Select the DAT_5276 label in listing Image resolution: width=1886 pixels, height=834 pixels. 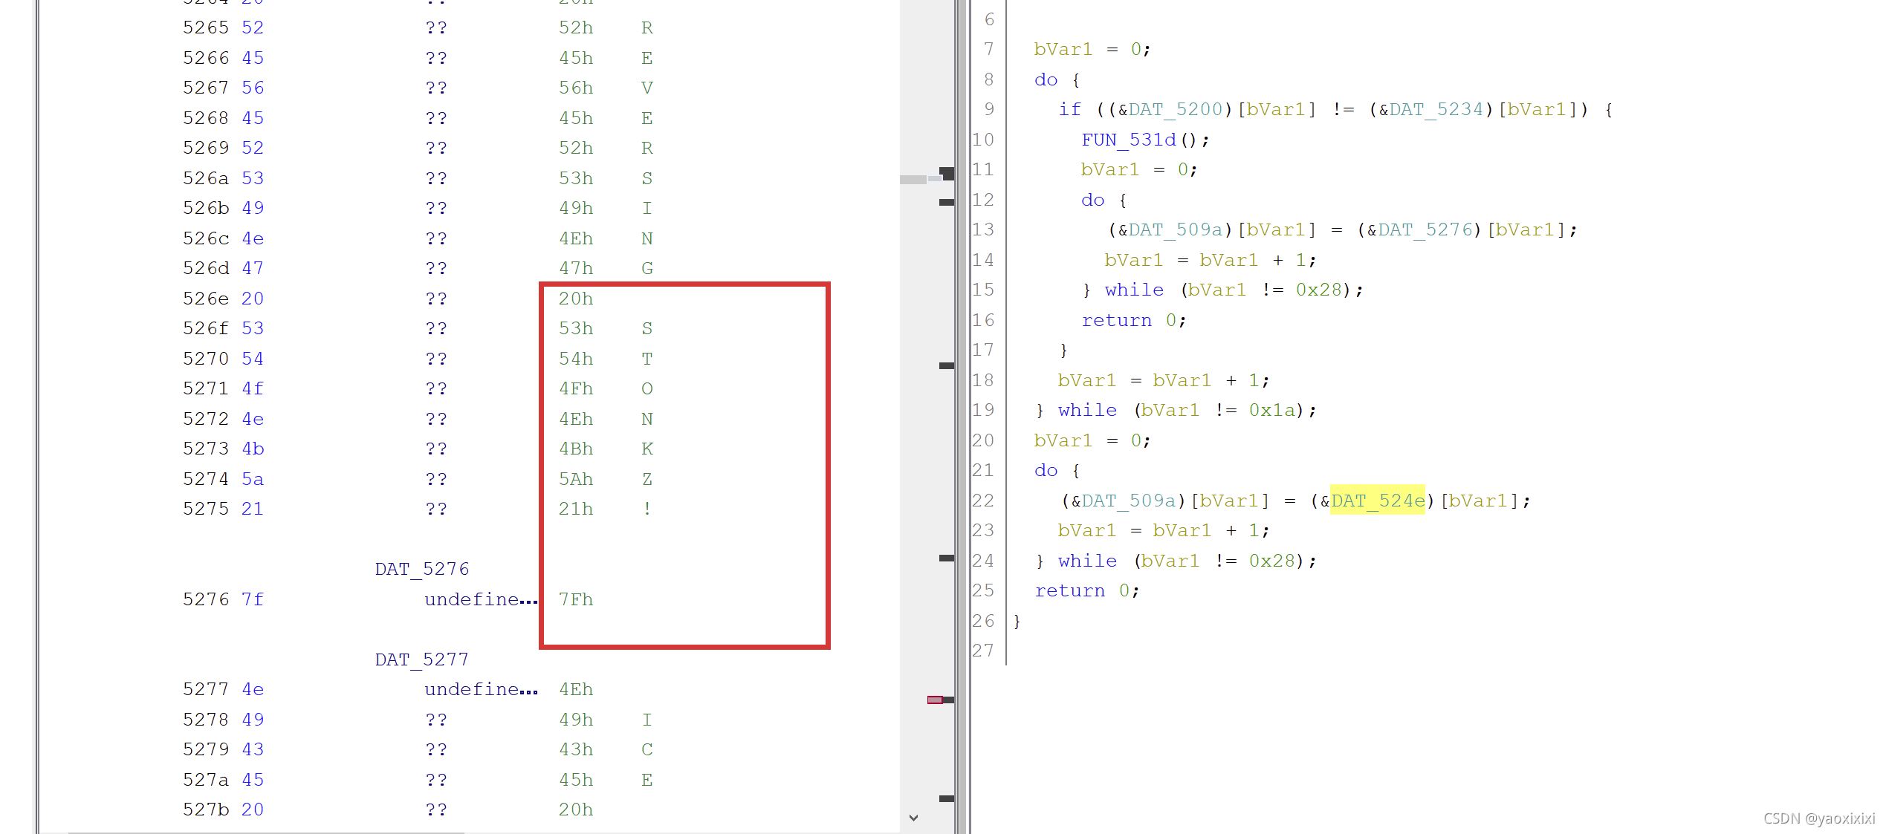tap(421, 569)
